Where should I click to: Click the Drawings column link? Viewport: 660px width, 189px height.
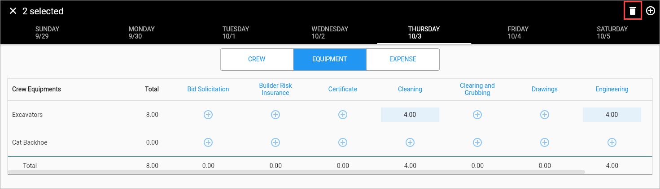point(545,89)
